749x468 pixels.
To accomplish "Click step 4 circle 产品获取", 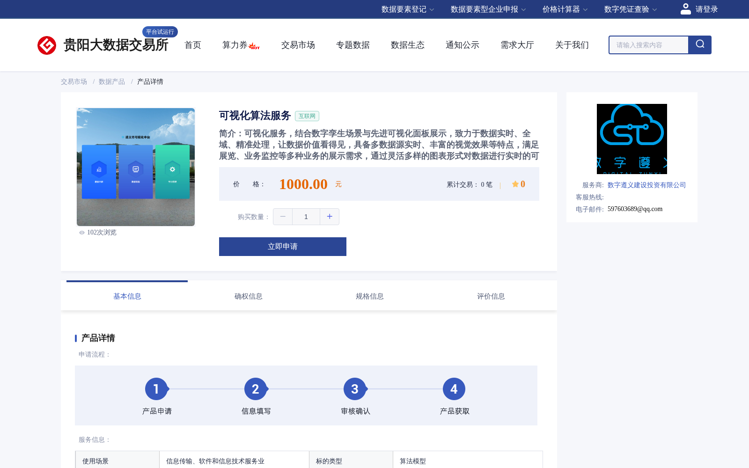I will click(x=454, y=389).
